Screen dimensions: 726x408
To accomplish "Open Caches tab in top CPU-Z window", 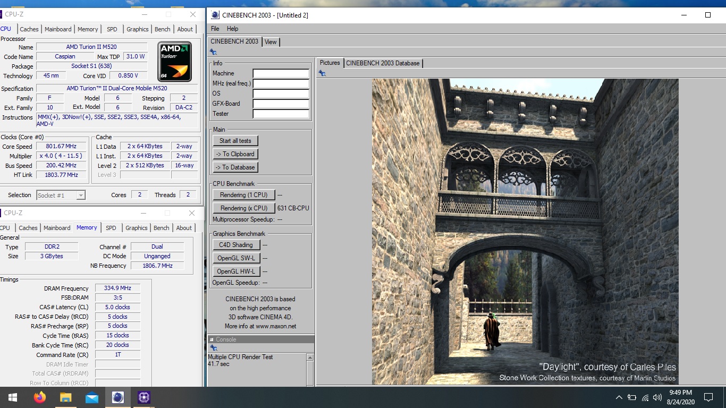I will tap(29, 29).
